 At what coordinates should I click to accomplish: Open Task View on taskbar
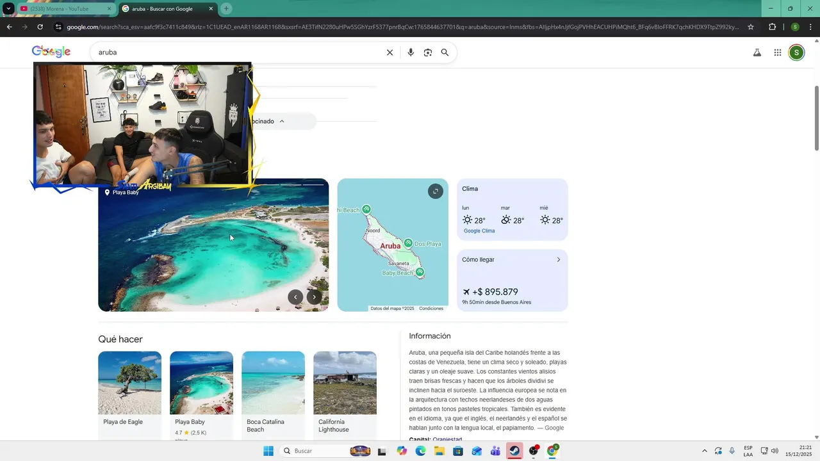(382, 451)
